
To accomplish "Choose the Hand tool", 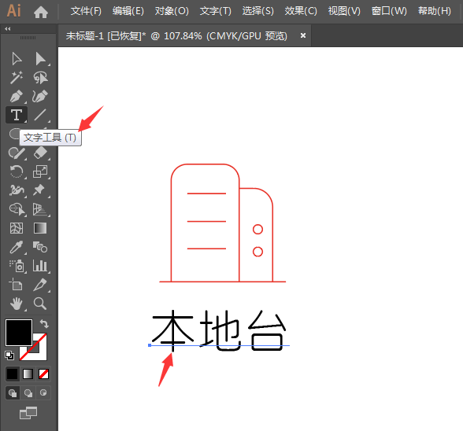I will (17, 304).
